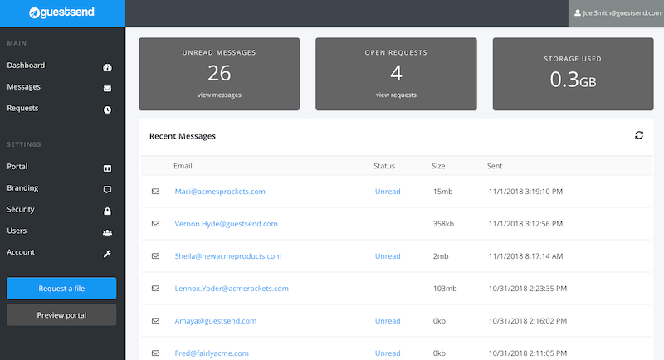Click Unread status for Sheila's message
664x360 pixels.
[388, 256]
